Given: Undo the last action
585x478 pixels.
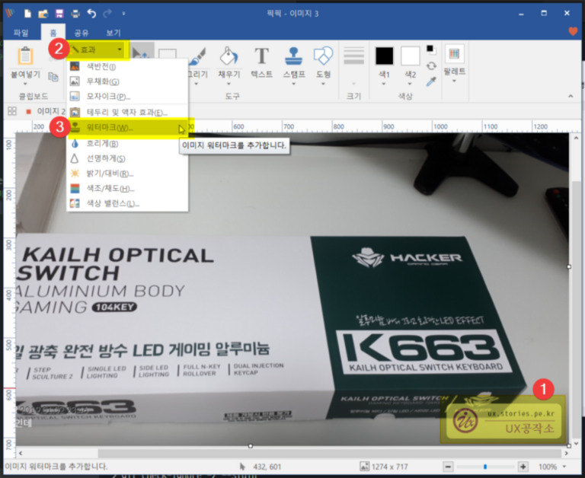Looking at the screenshot, I should tap(91, 14).
